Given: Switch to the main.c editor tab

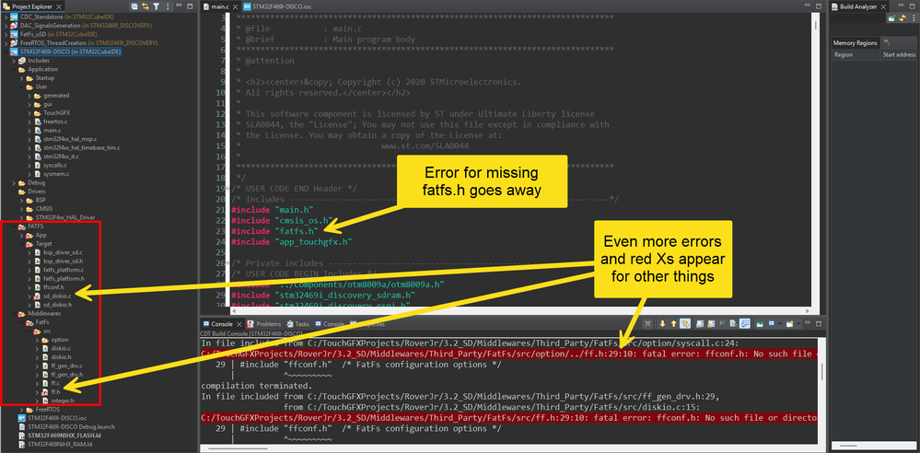Looking at the screenshot, I should [220, 7].
